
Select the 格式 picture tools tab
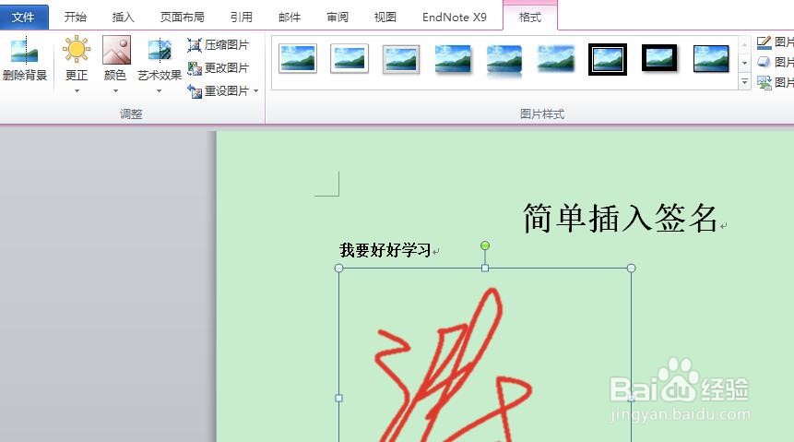point(530,18)
